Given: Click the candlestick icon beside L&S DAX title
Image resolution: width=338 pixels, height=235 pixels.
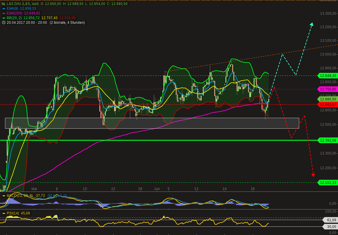Looking at the screenshot, I should tap(4, 4).
